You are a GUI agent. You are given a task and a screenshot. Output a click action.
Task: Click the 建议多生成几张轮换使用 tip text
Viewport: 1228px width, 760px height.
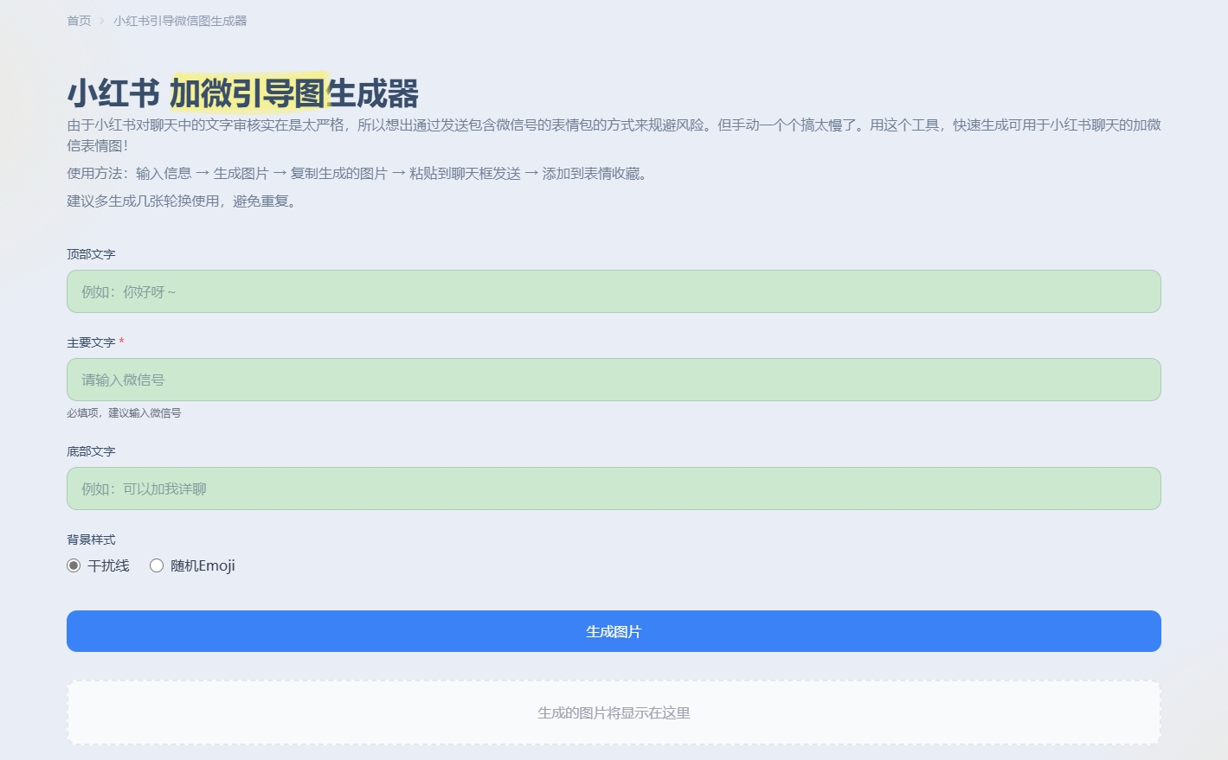click(x=183, y=201)
